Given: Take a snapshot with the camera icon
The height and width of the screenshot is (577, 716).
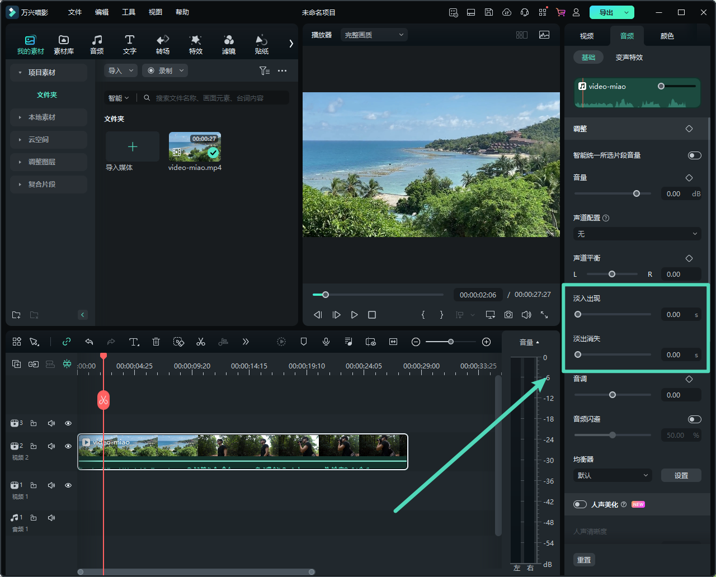Looking at the screenshot, I should (x=508, y=315).
